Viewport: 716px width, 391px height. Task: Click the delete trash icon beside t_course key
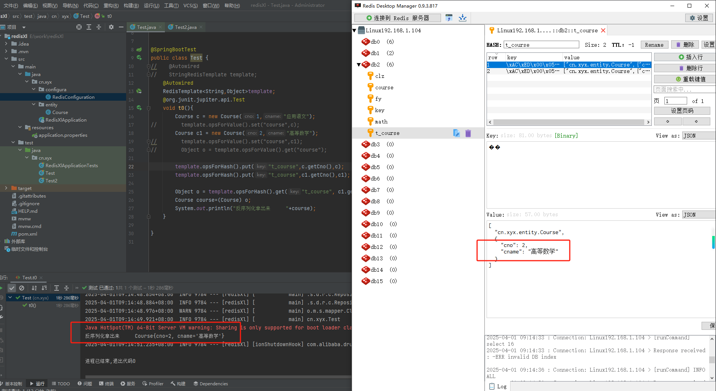pyautogui.click(x=468, y=133)
